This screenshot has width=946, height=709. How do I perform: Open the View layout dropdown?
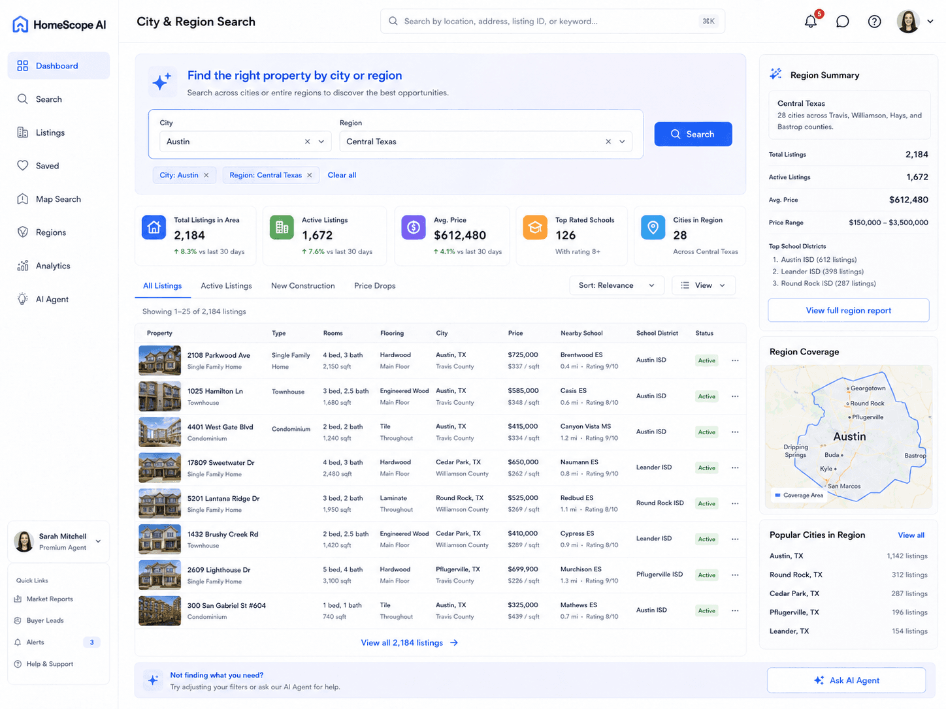pos(704,285)
